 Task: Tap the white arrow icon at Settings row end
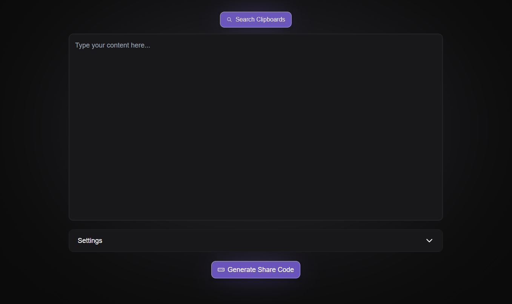click(x=429, y=241)
